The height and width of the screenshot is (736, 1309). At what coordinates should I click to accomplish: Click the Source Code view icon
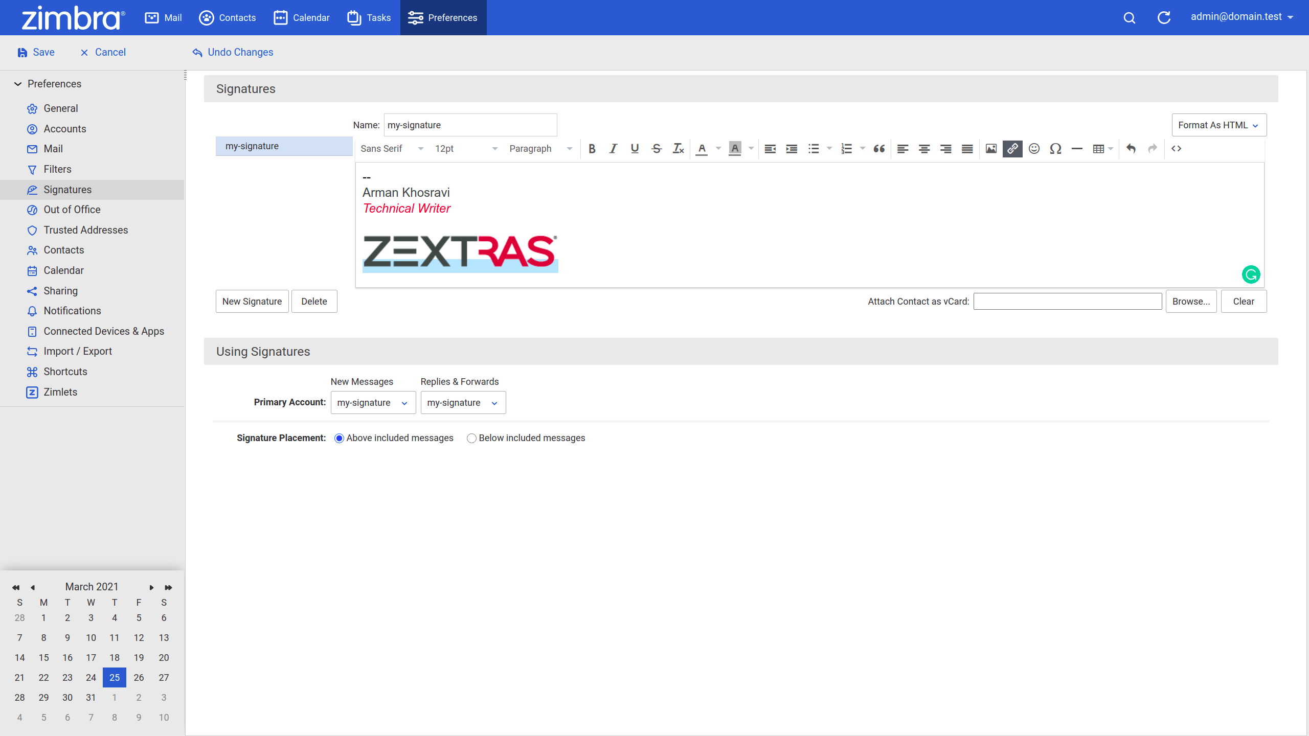[x=1176, y=148]
